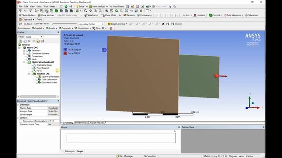
Task: Toggle Close Vertices
Action: pyautogui.click(x=46, y=15)
